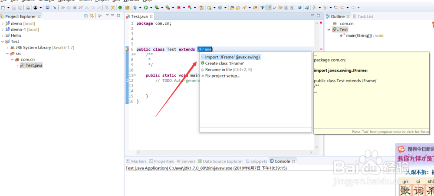Viewport: 434px width, 196px height.
Task: Click the Next Annotation arrow icon
Action: pyautogui.click(x=314, y=7)
